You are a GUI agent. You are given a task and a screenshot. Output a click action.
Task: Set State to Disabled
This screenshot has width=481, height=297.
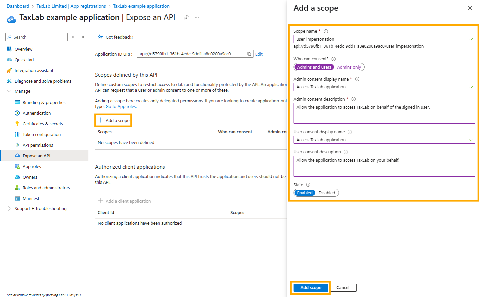(327, 193)
